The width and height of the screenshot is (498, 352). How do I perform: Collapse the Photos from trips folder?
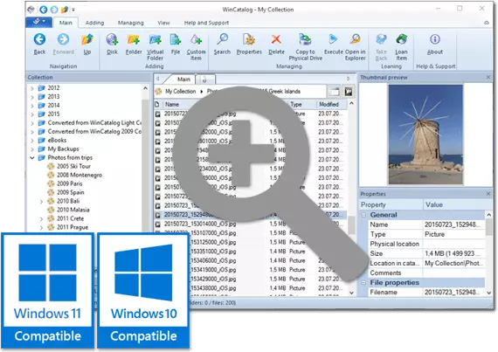point(32,158)
